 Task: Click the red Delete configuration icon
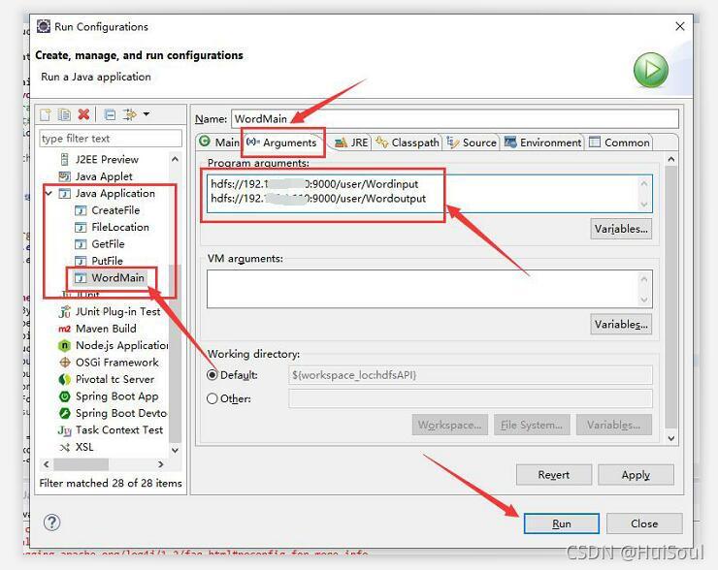click(83, 114)
